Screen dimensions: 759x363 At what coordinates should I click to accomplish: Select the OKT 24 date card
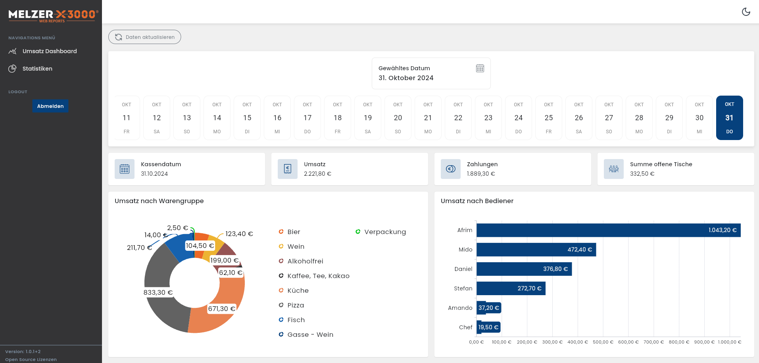click(x=518, y=118)
